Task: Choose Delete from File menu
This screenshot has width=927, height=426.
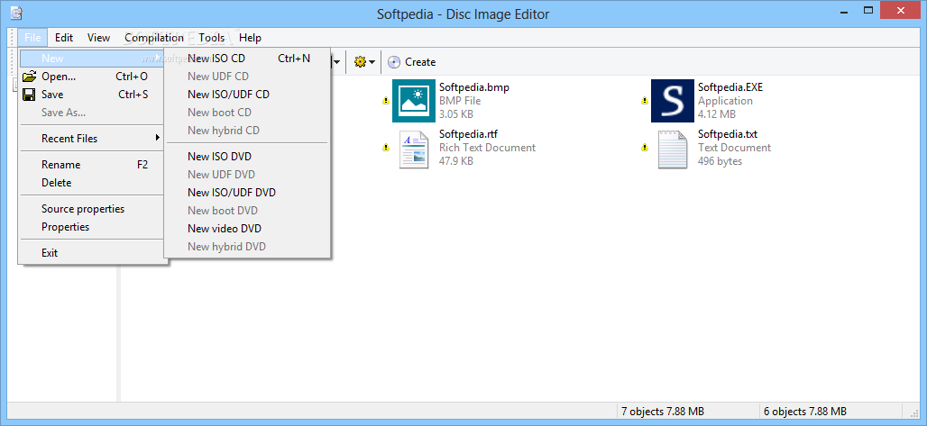Action: pos(92,183)
